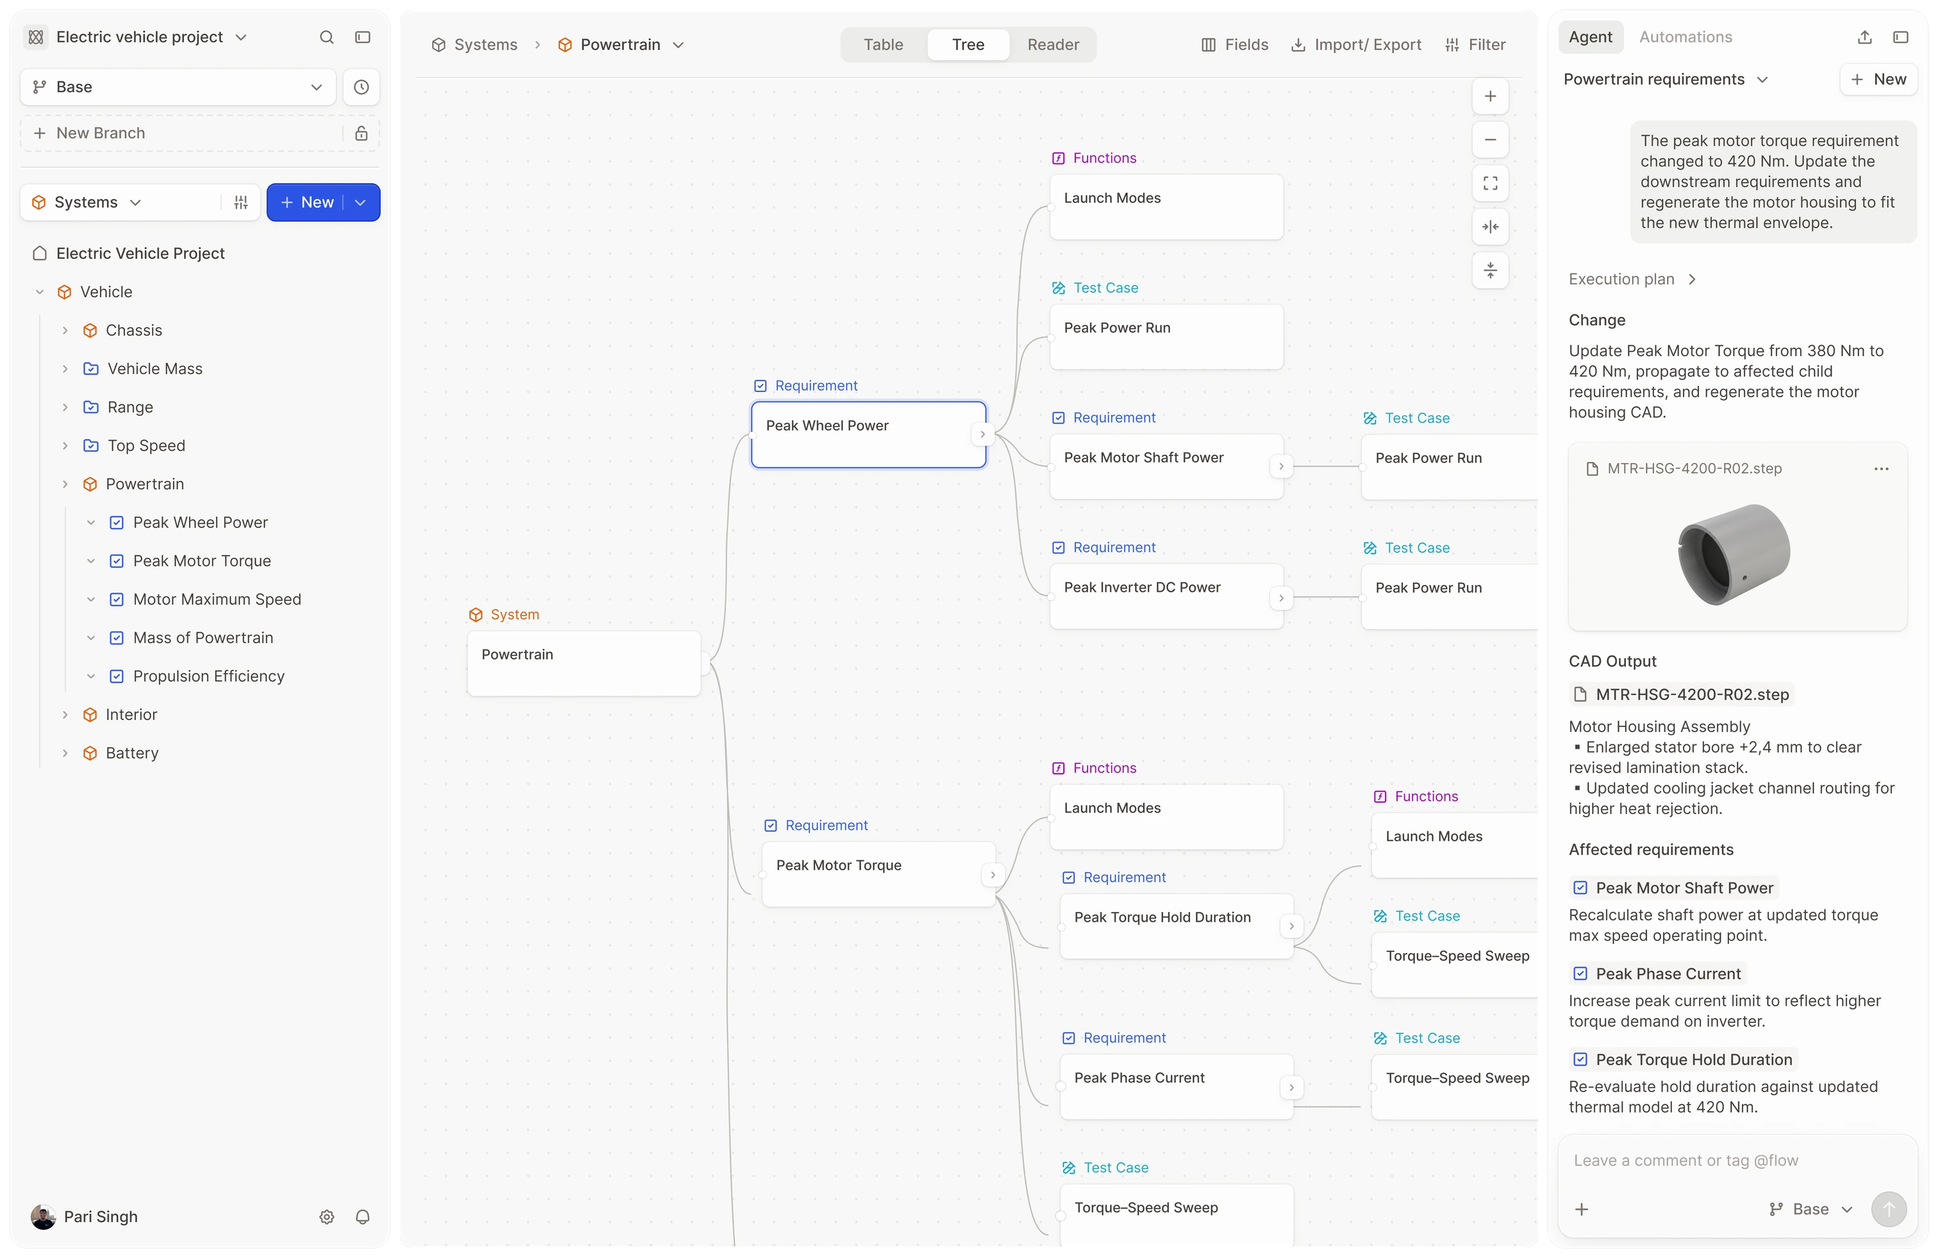Open sidebar filter sliders next to Systems
Image resolution: width=1938 pixels, height=1258 pixels.
click(x=241, y=202)
